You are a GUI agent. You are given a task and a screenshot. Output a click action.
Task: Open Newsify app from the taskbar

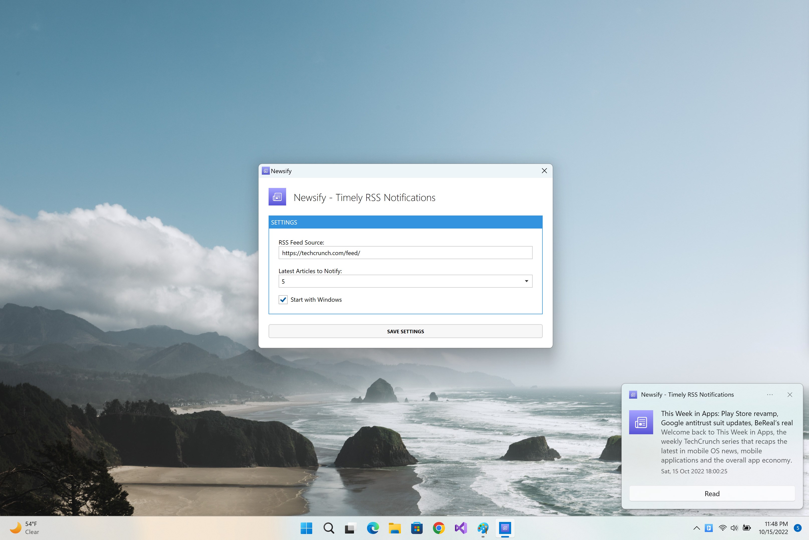click(x=505, y=528)
